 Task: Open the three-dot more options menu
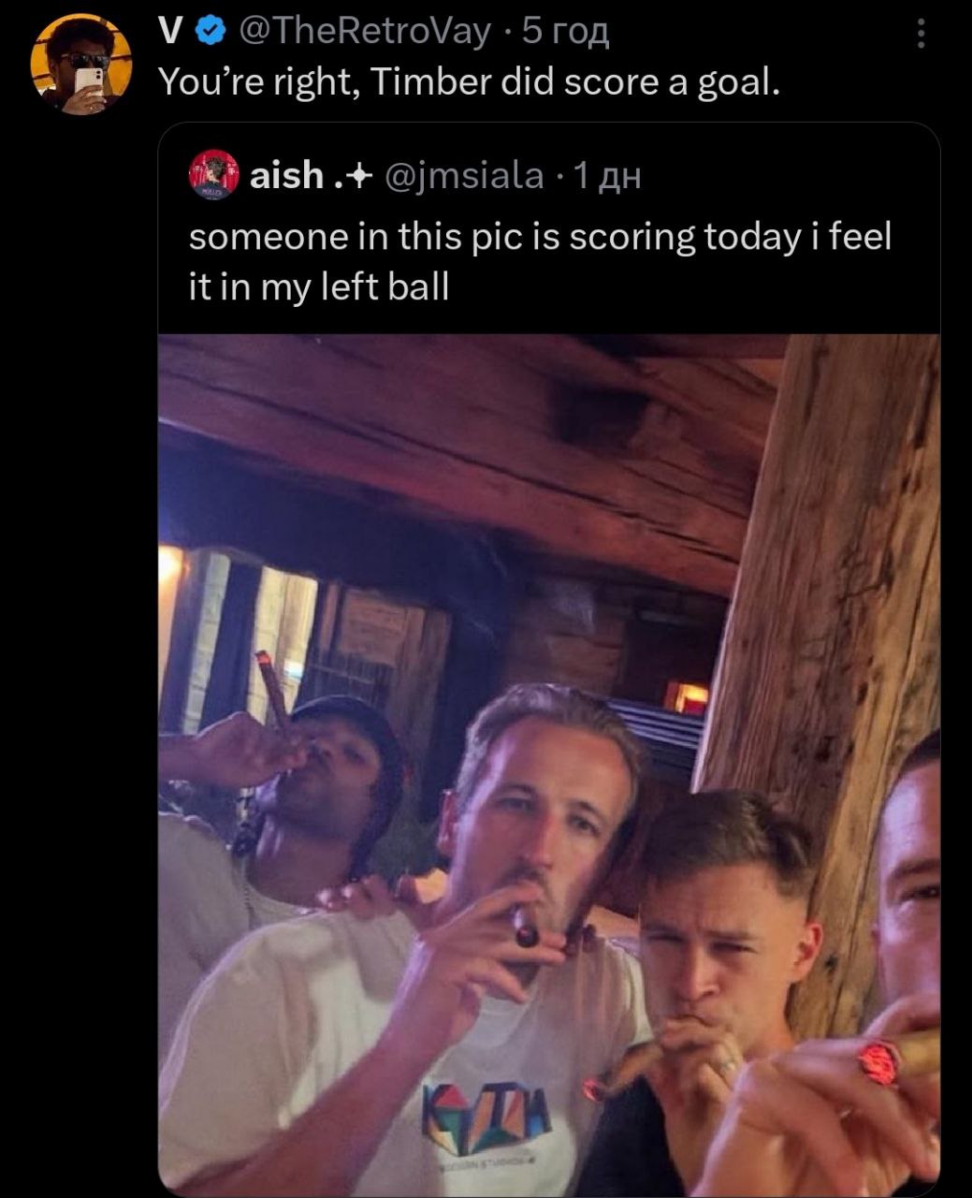coord(921,36)
